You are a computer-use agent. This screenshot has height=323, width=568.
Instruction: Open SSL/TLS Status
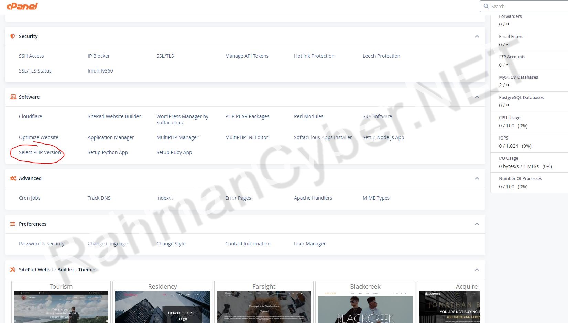click(35, 71)
